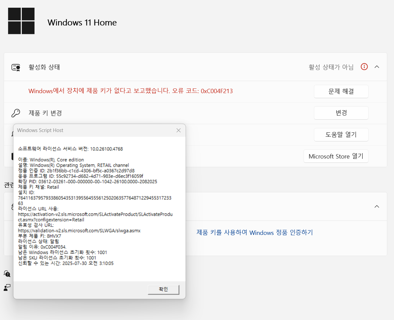Click the 제품 키 변경 label
The width and height of the screenshot is (394, 320).
pos(45,113)
